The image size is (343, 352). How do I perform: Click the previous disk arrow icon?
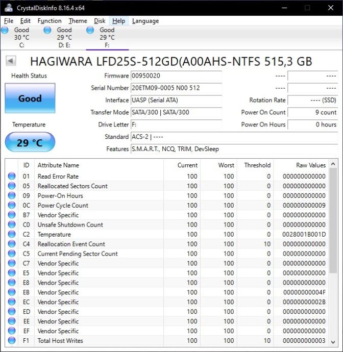coord(11,61)
